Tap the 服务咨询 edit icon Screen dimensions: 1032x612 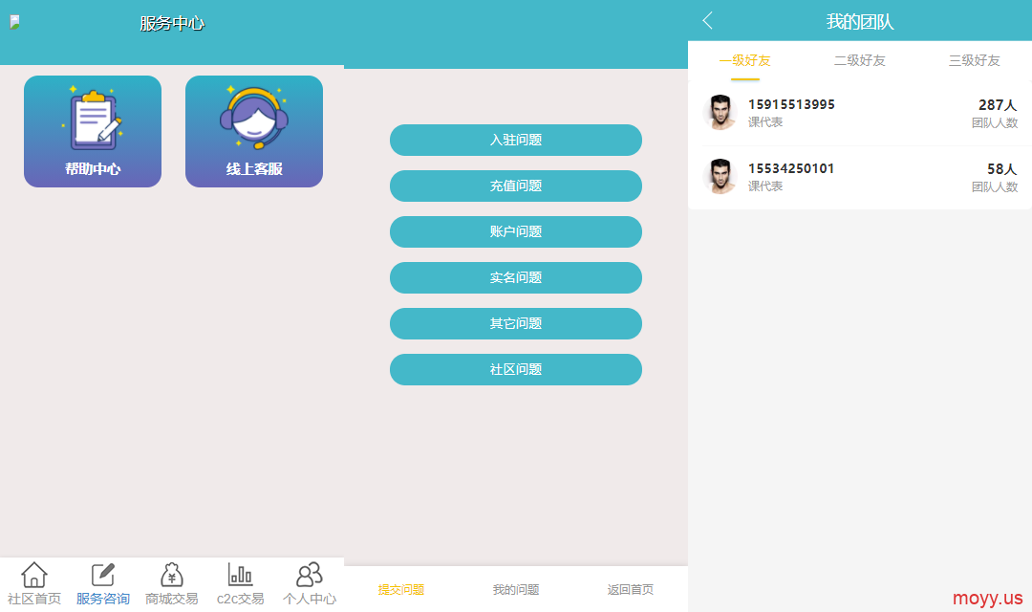[x=102, y=575]
